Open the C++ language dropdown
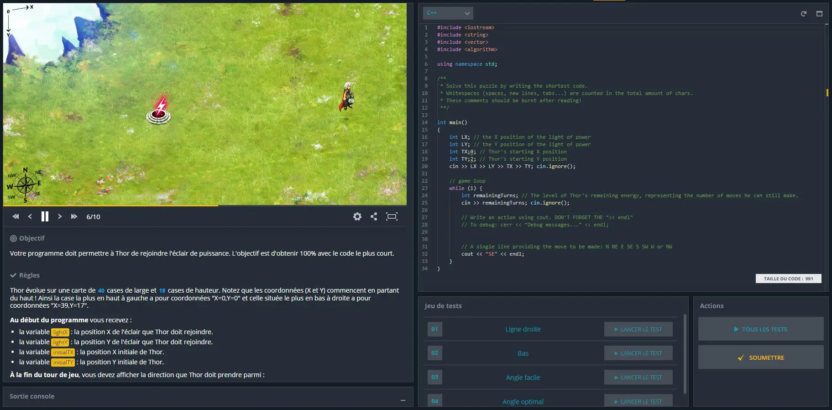 click(448, 13)
